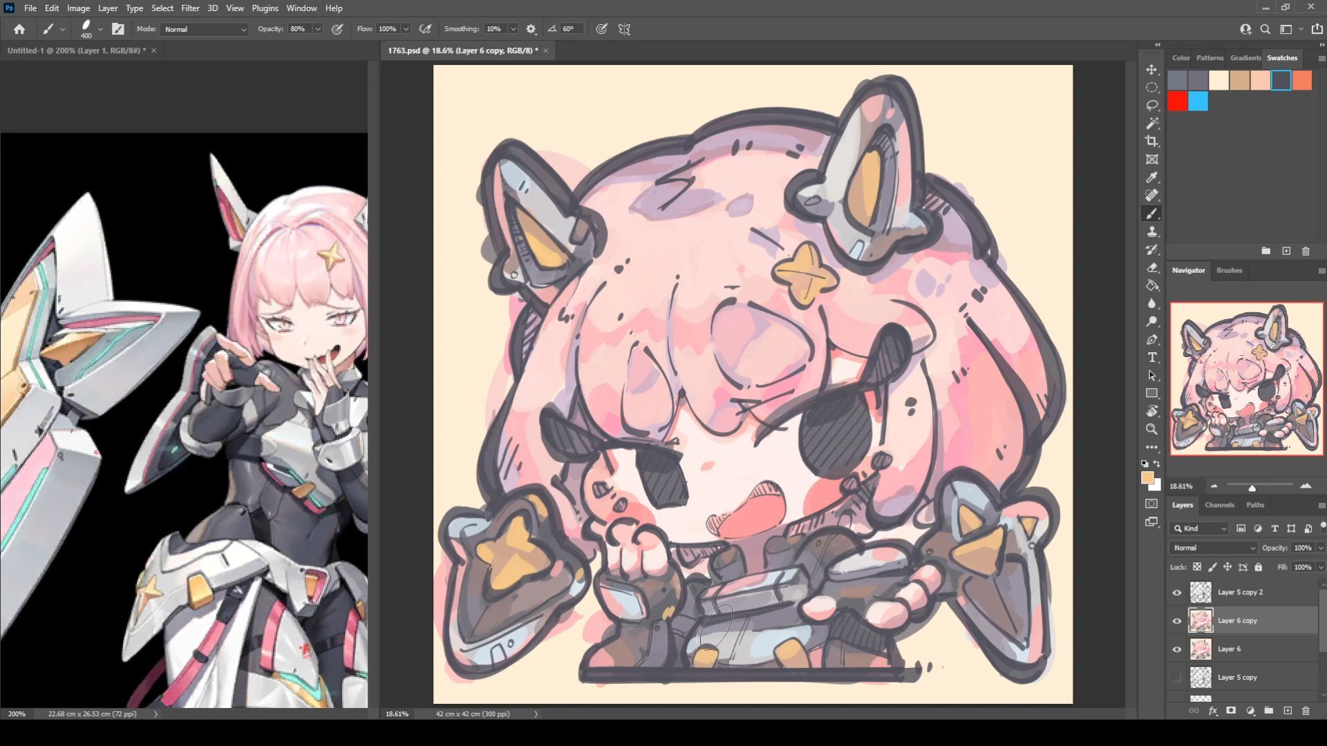Select the Clone Stamp tool

coord(1151,231)
